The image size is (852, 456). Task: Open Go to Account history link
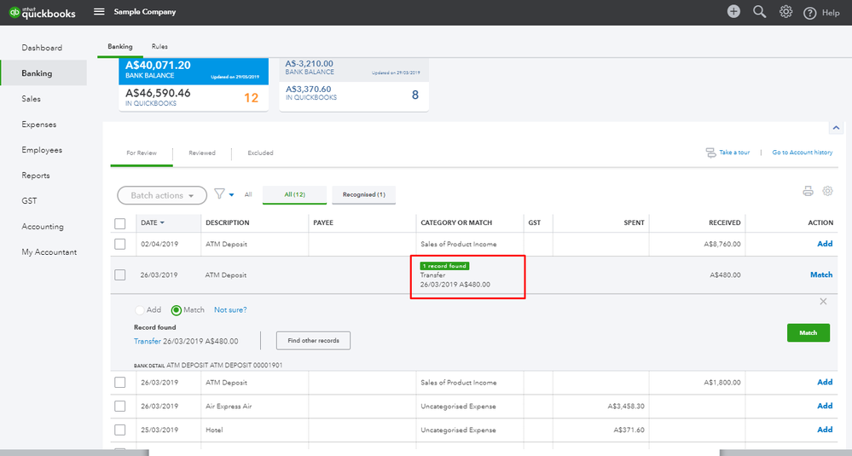click(x=802, y=153)
